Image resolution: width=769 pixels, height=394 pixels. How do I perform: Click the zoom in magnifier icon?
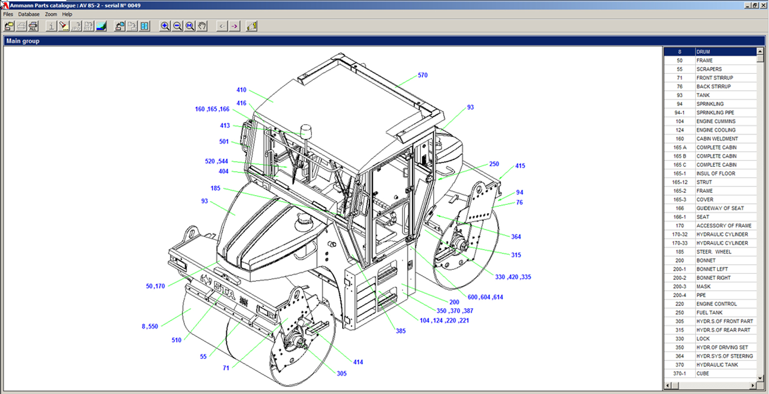pos(165,26)
